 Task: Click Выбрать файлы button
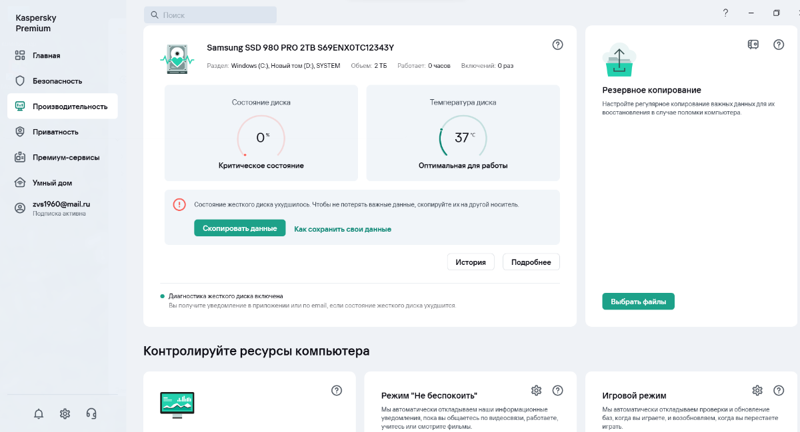click(638, 302)
